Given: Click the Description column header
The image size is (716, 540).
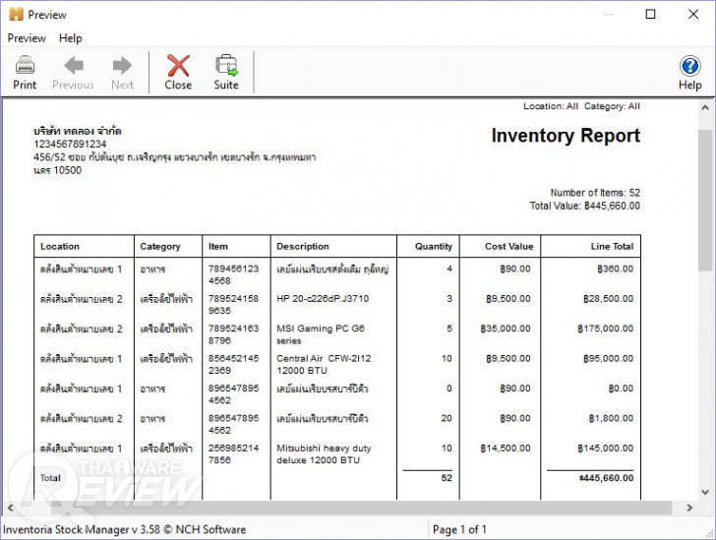Looking at the screenshot, I should click(x=302, y=246).
